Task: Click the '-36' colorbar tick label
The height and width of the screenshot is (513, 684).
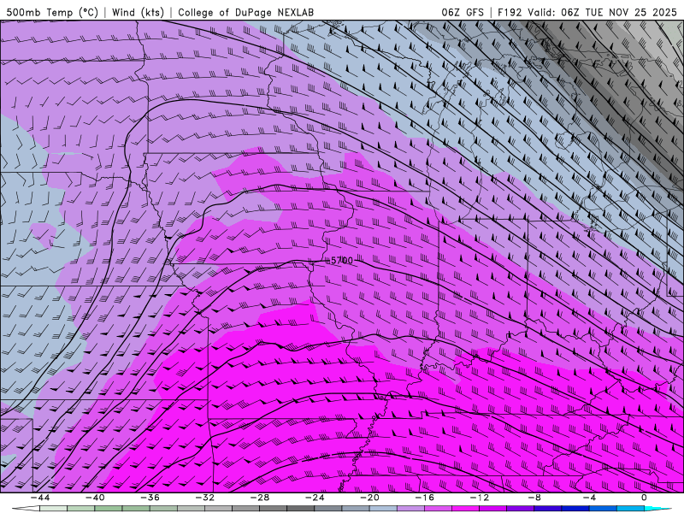Action: [x=150, y=498]
